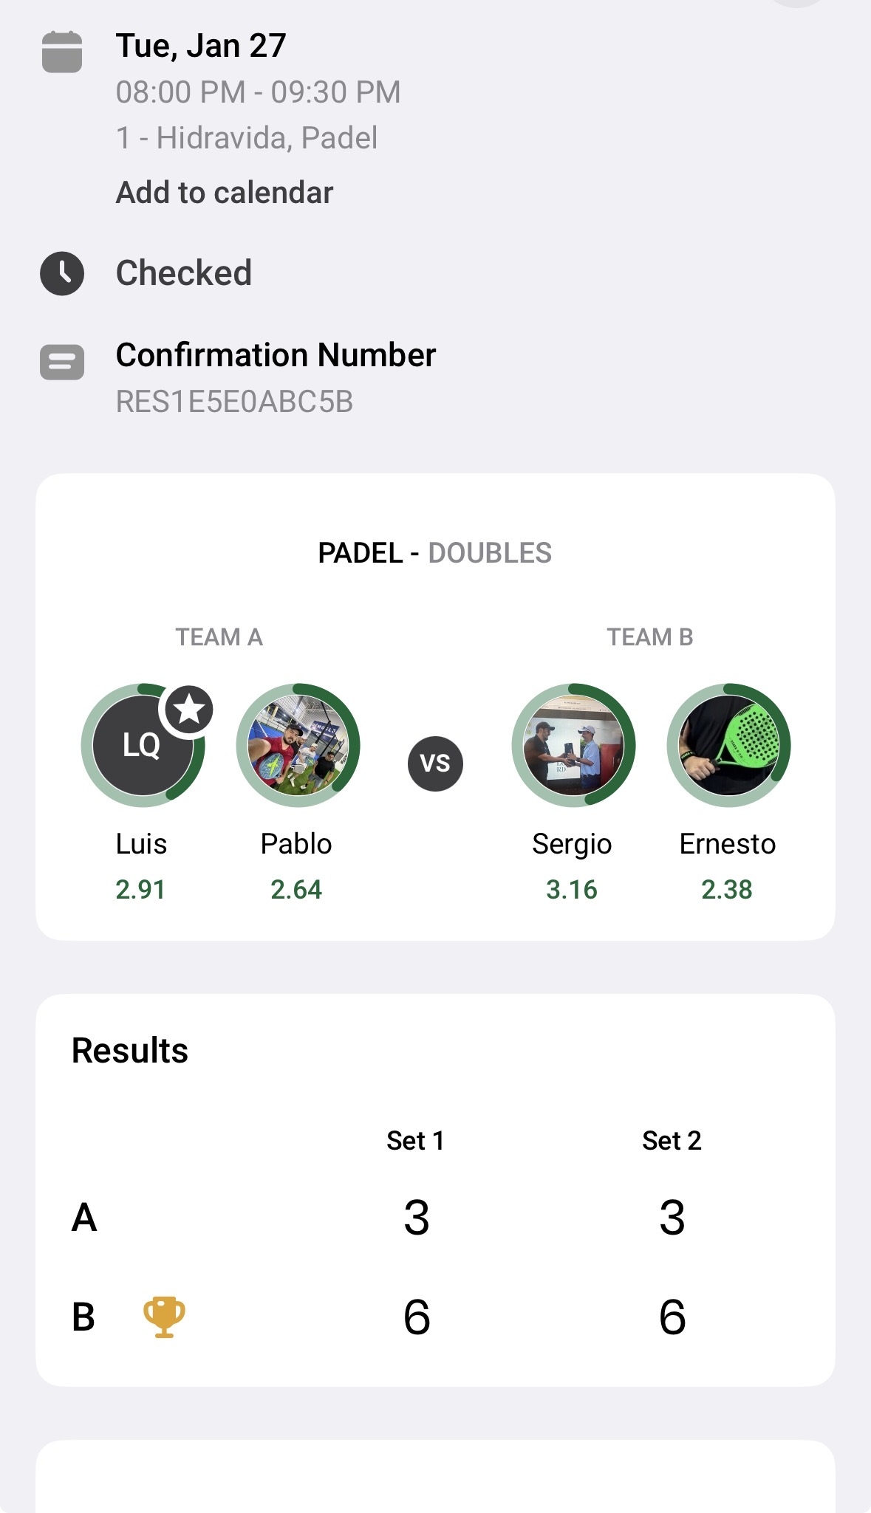Tap the Results heading

coord(130,1051)
